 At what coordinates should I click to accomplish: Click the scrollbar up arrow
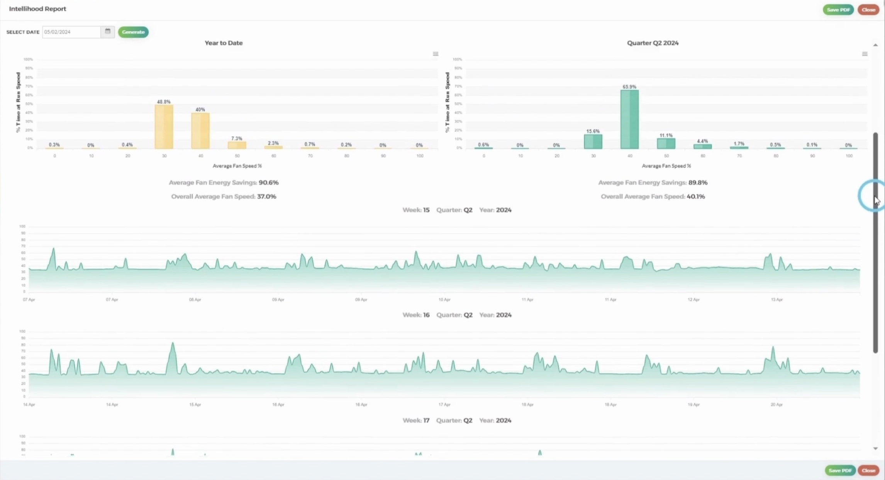pyautogui.click(x=875, y=45)
